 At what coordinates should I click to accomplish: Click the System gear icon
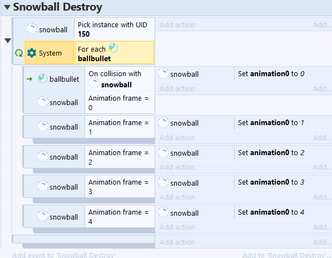[x=32, y=53]
